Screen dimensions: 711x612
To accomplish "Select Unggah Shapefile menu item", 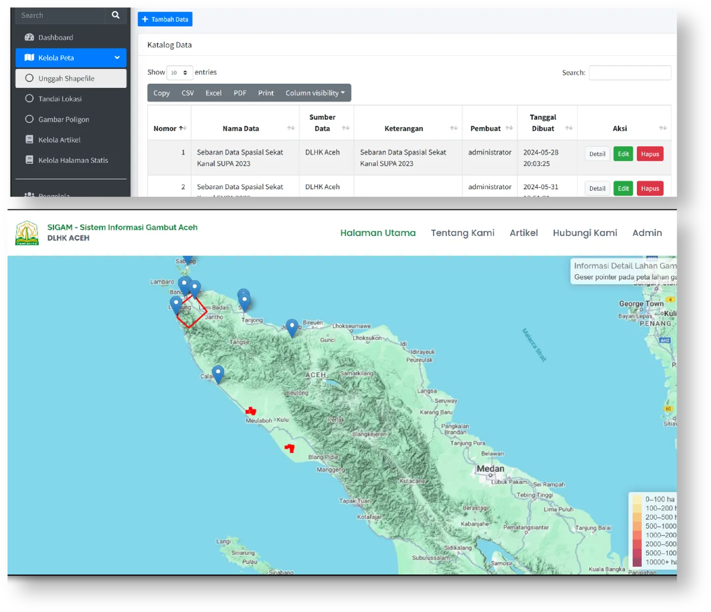I will tap(71, 78).
